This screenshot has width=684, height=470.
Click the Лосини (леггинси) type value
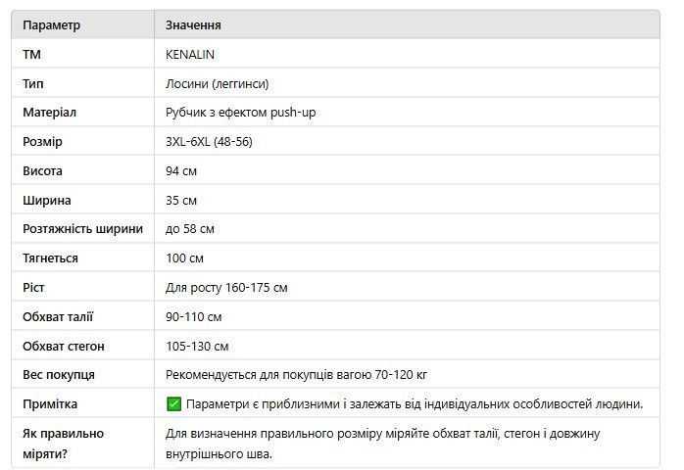click(x=217, y=83)
